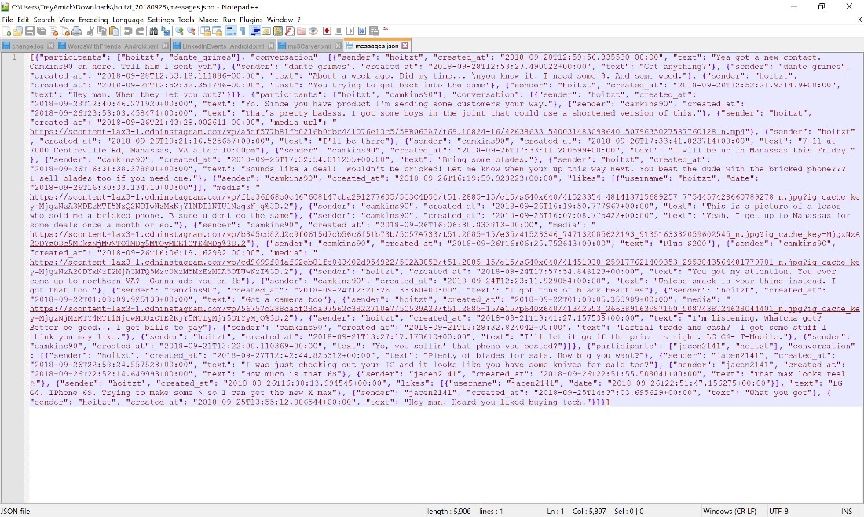The height and width of the screenshot is (517, 864).
Task: Open the Encoding menu
Action: (x=93, y=20)
